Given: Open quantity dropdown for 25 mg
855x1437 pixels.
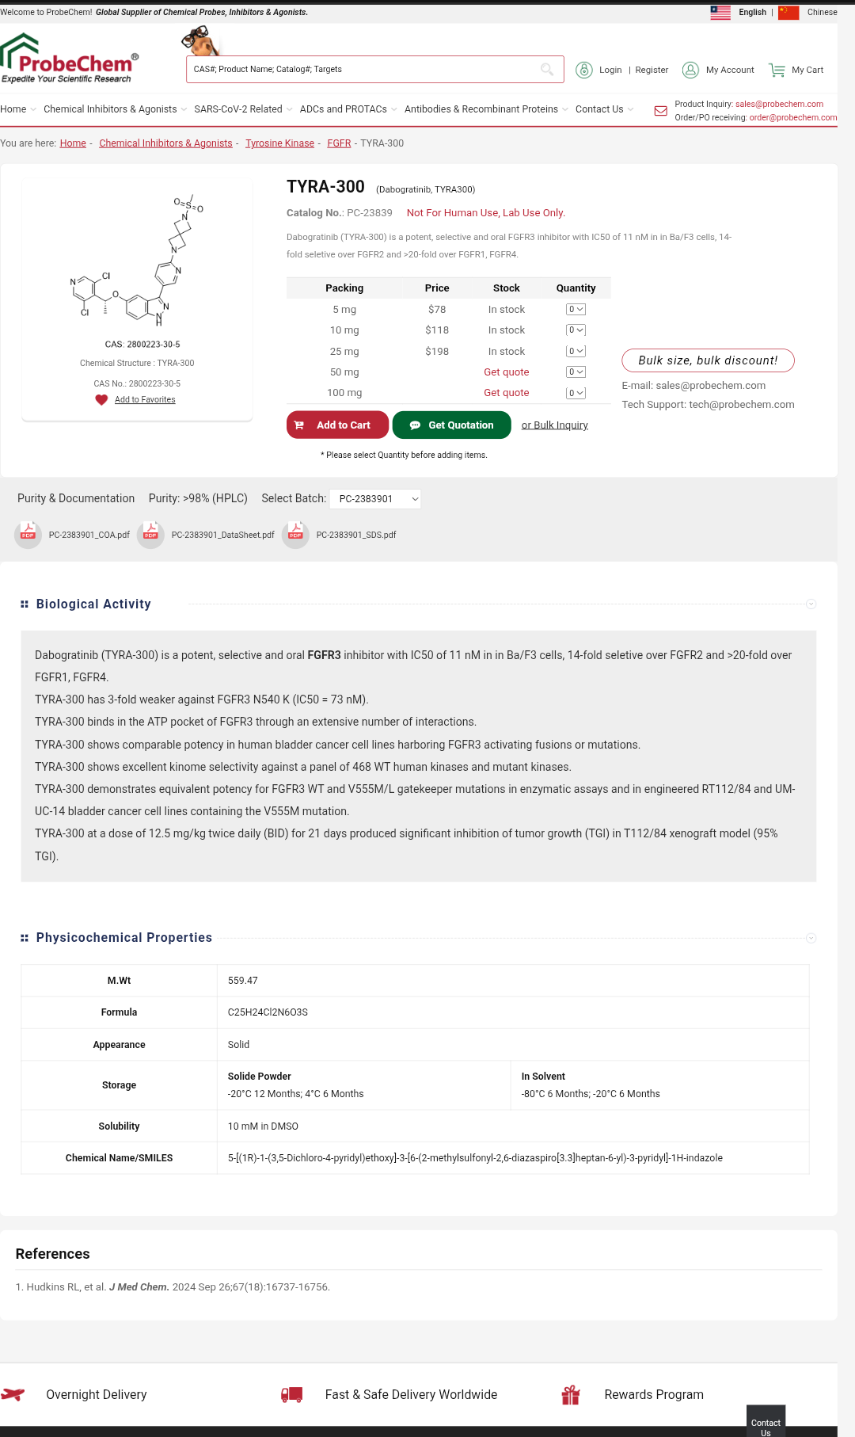Looking at the screenshot, I should click(x=576, y=351).
